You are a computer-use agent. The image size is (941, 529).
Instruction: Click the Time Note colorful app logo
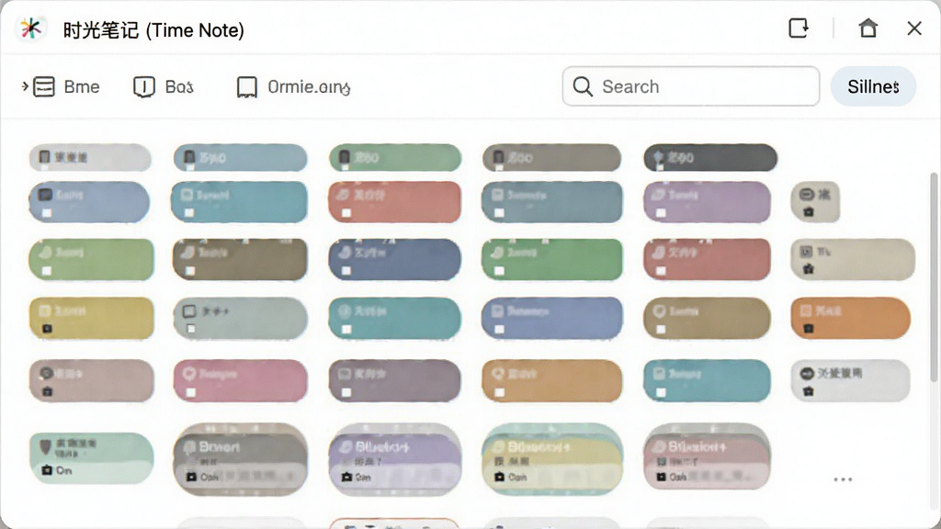(x=31, y=28)
